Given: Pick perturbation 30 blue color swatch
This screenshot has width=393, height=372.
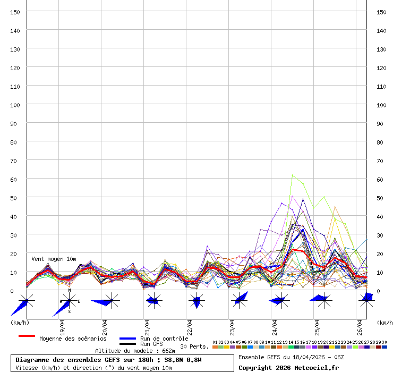Looking at the screenshot, I should click(385, 347).
